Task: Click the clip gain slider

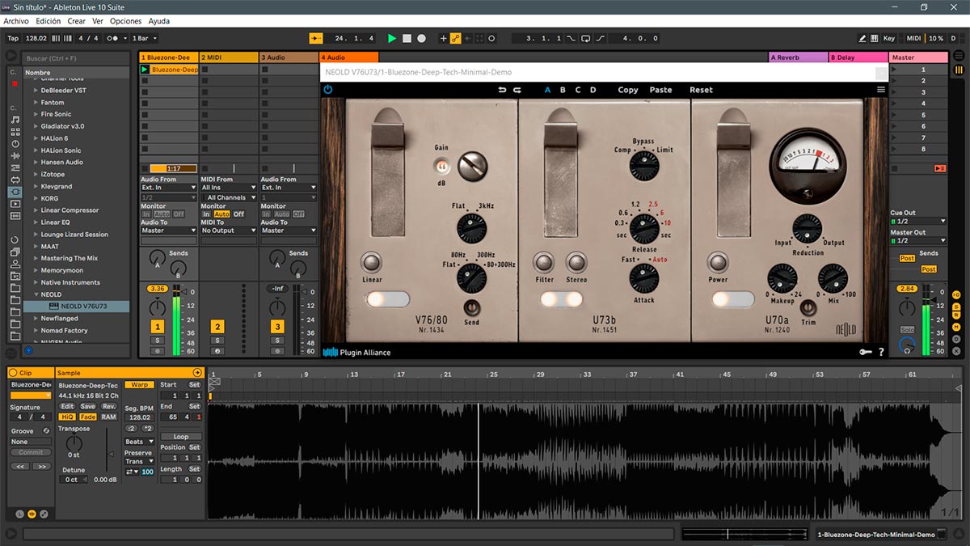Action: click(x=107, y=451)
